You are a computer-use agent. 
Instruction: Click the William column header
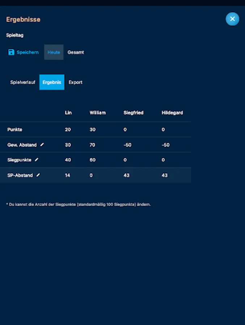click(x=98, y=113)
